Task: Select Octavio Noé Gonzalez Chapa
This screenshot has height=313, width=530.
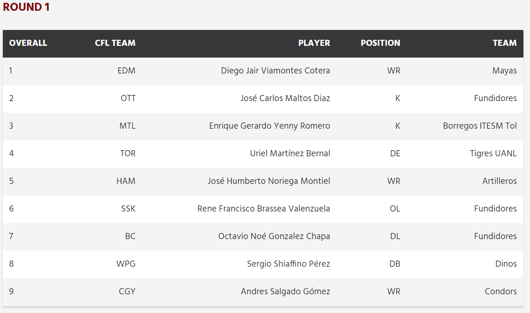Action: (274, 236)
